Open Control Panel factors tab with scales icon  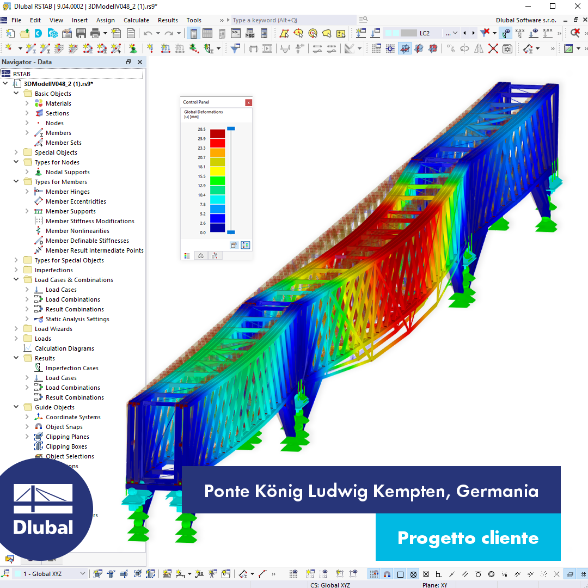(201, 256)
